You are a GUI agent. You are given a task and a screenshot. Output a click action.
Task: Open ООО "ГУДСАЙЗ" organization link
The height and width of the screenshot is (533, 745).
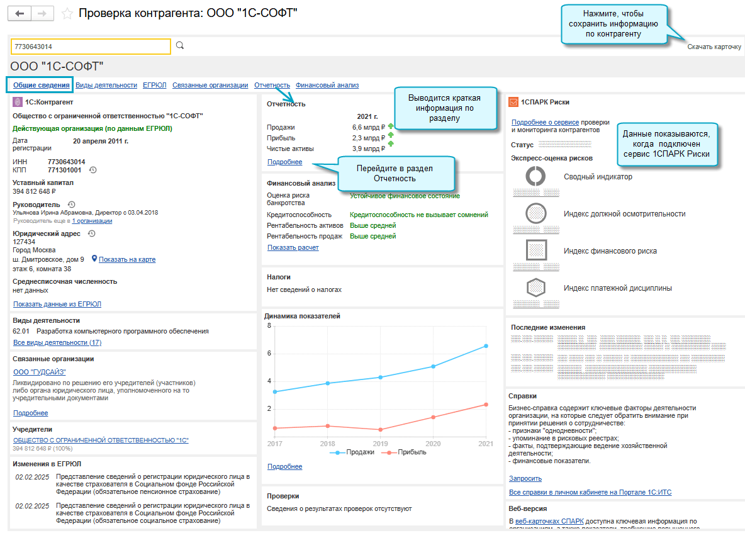(x=40, y=372)
